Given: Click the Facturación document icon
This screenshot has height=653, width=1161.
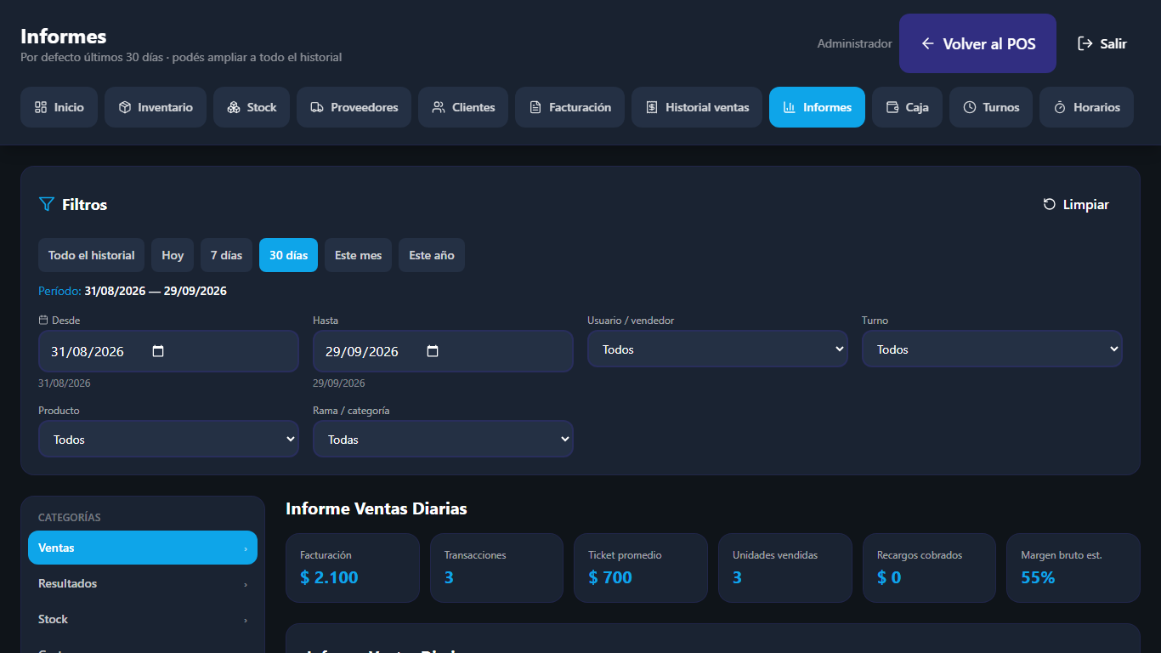Looking at the screenshot, I should click(535, 107).
